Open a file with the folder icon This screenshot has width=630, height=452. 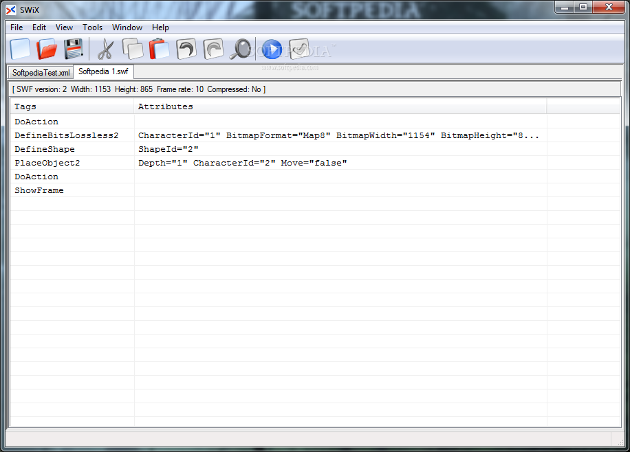(47, 49)
